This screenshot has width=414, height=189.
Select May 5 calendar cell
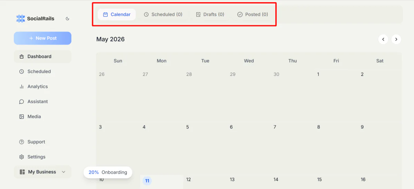205,148
